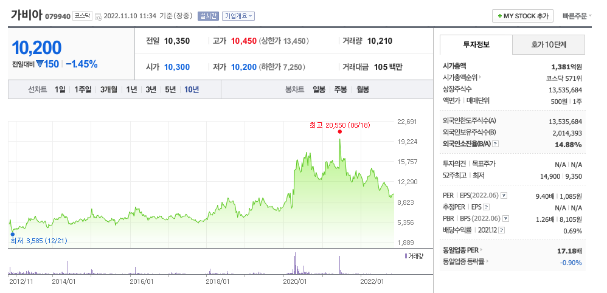The image size is (607, 293).
Task: Open help icon beside 배당수익률 2021.12
Action: tap(502, 230)
